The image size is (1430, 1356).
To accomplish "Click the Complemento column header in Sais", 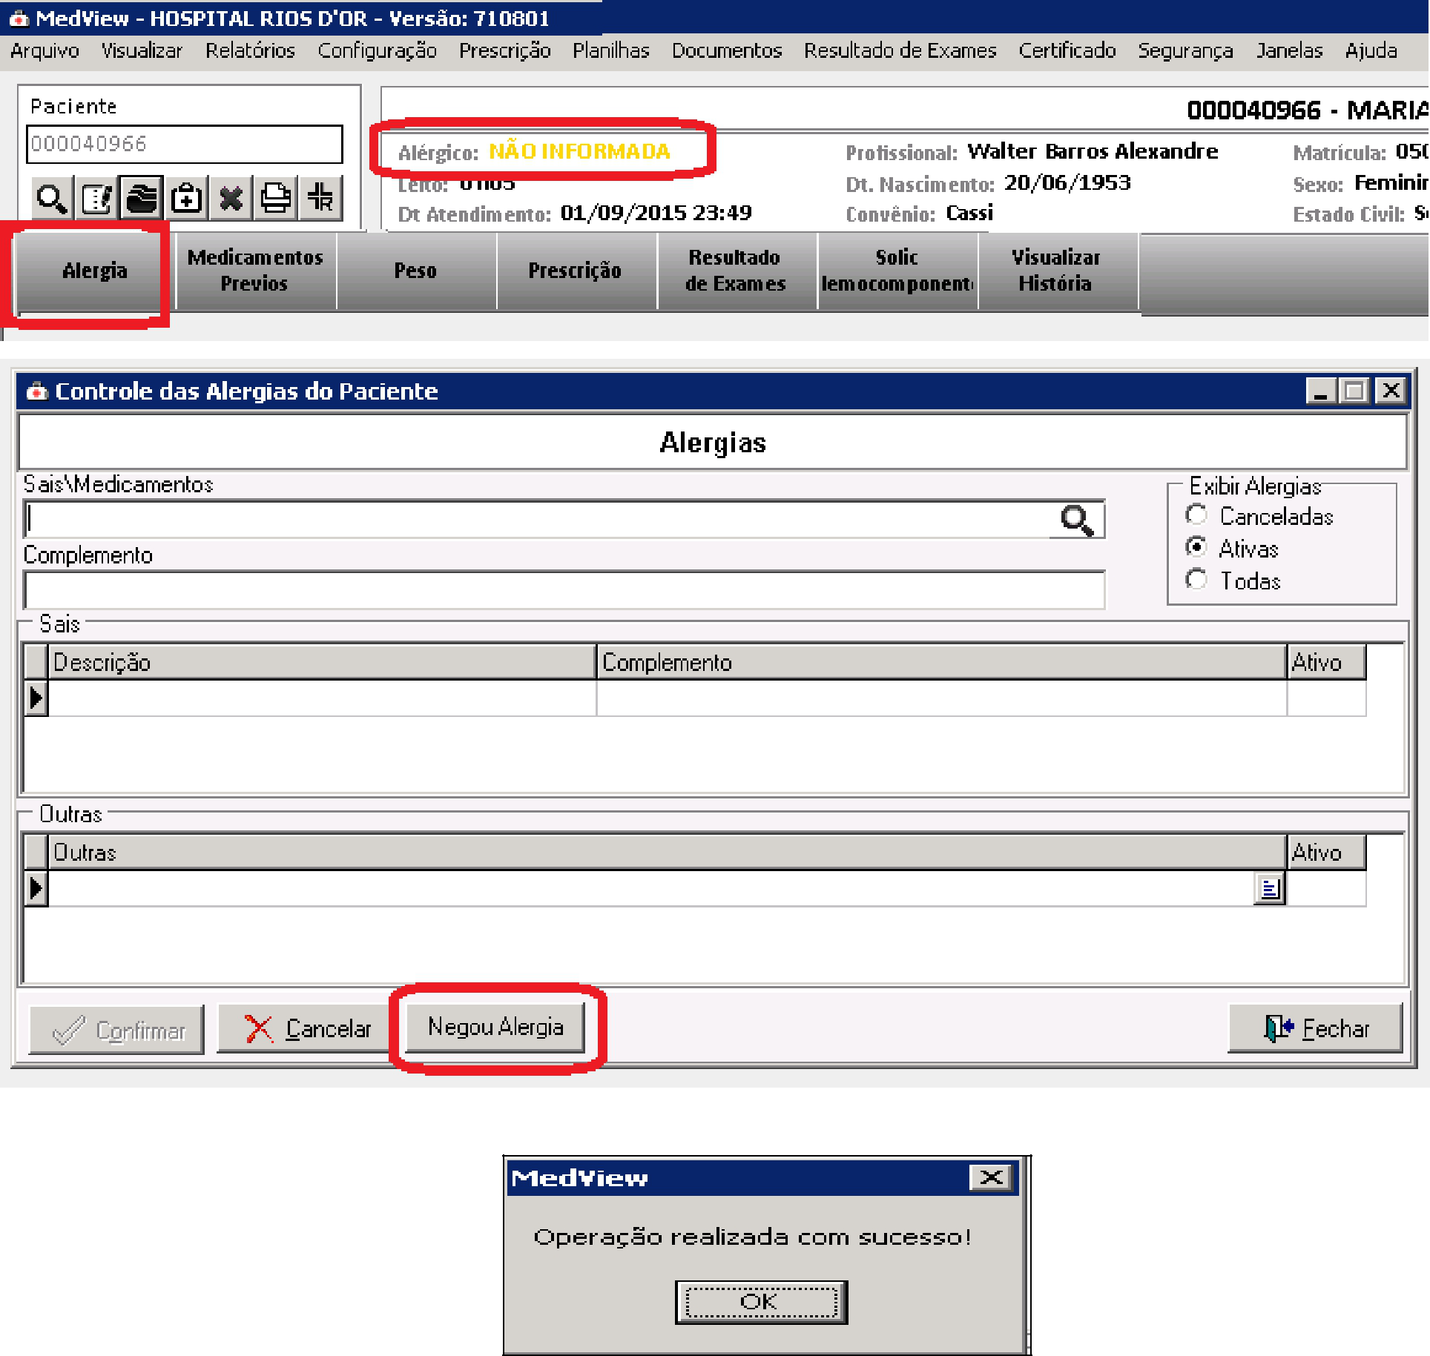I will [x=941, y=662].
